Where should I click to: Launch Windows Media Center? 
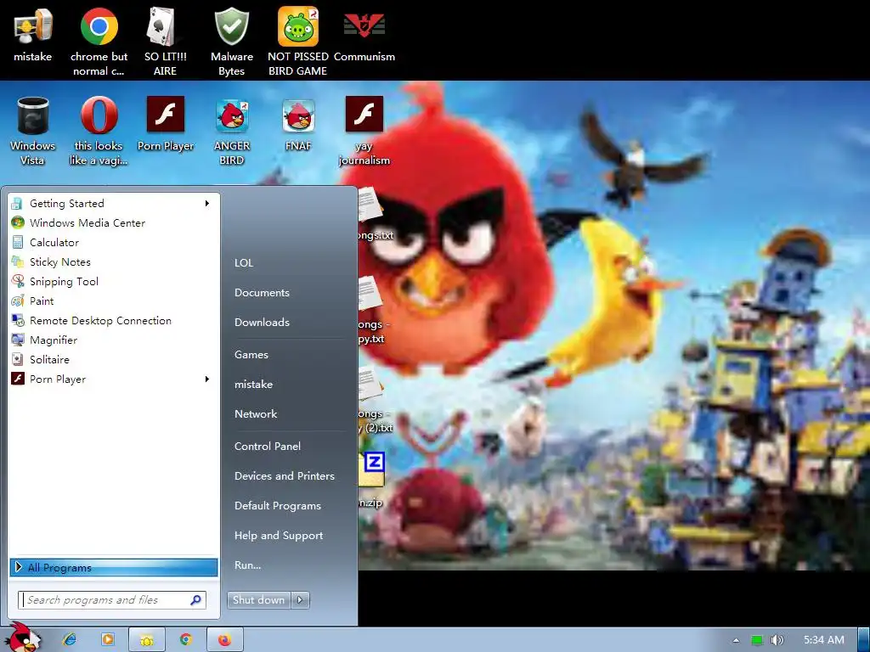pos(114,223)
